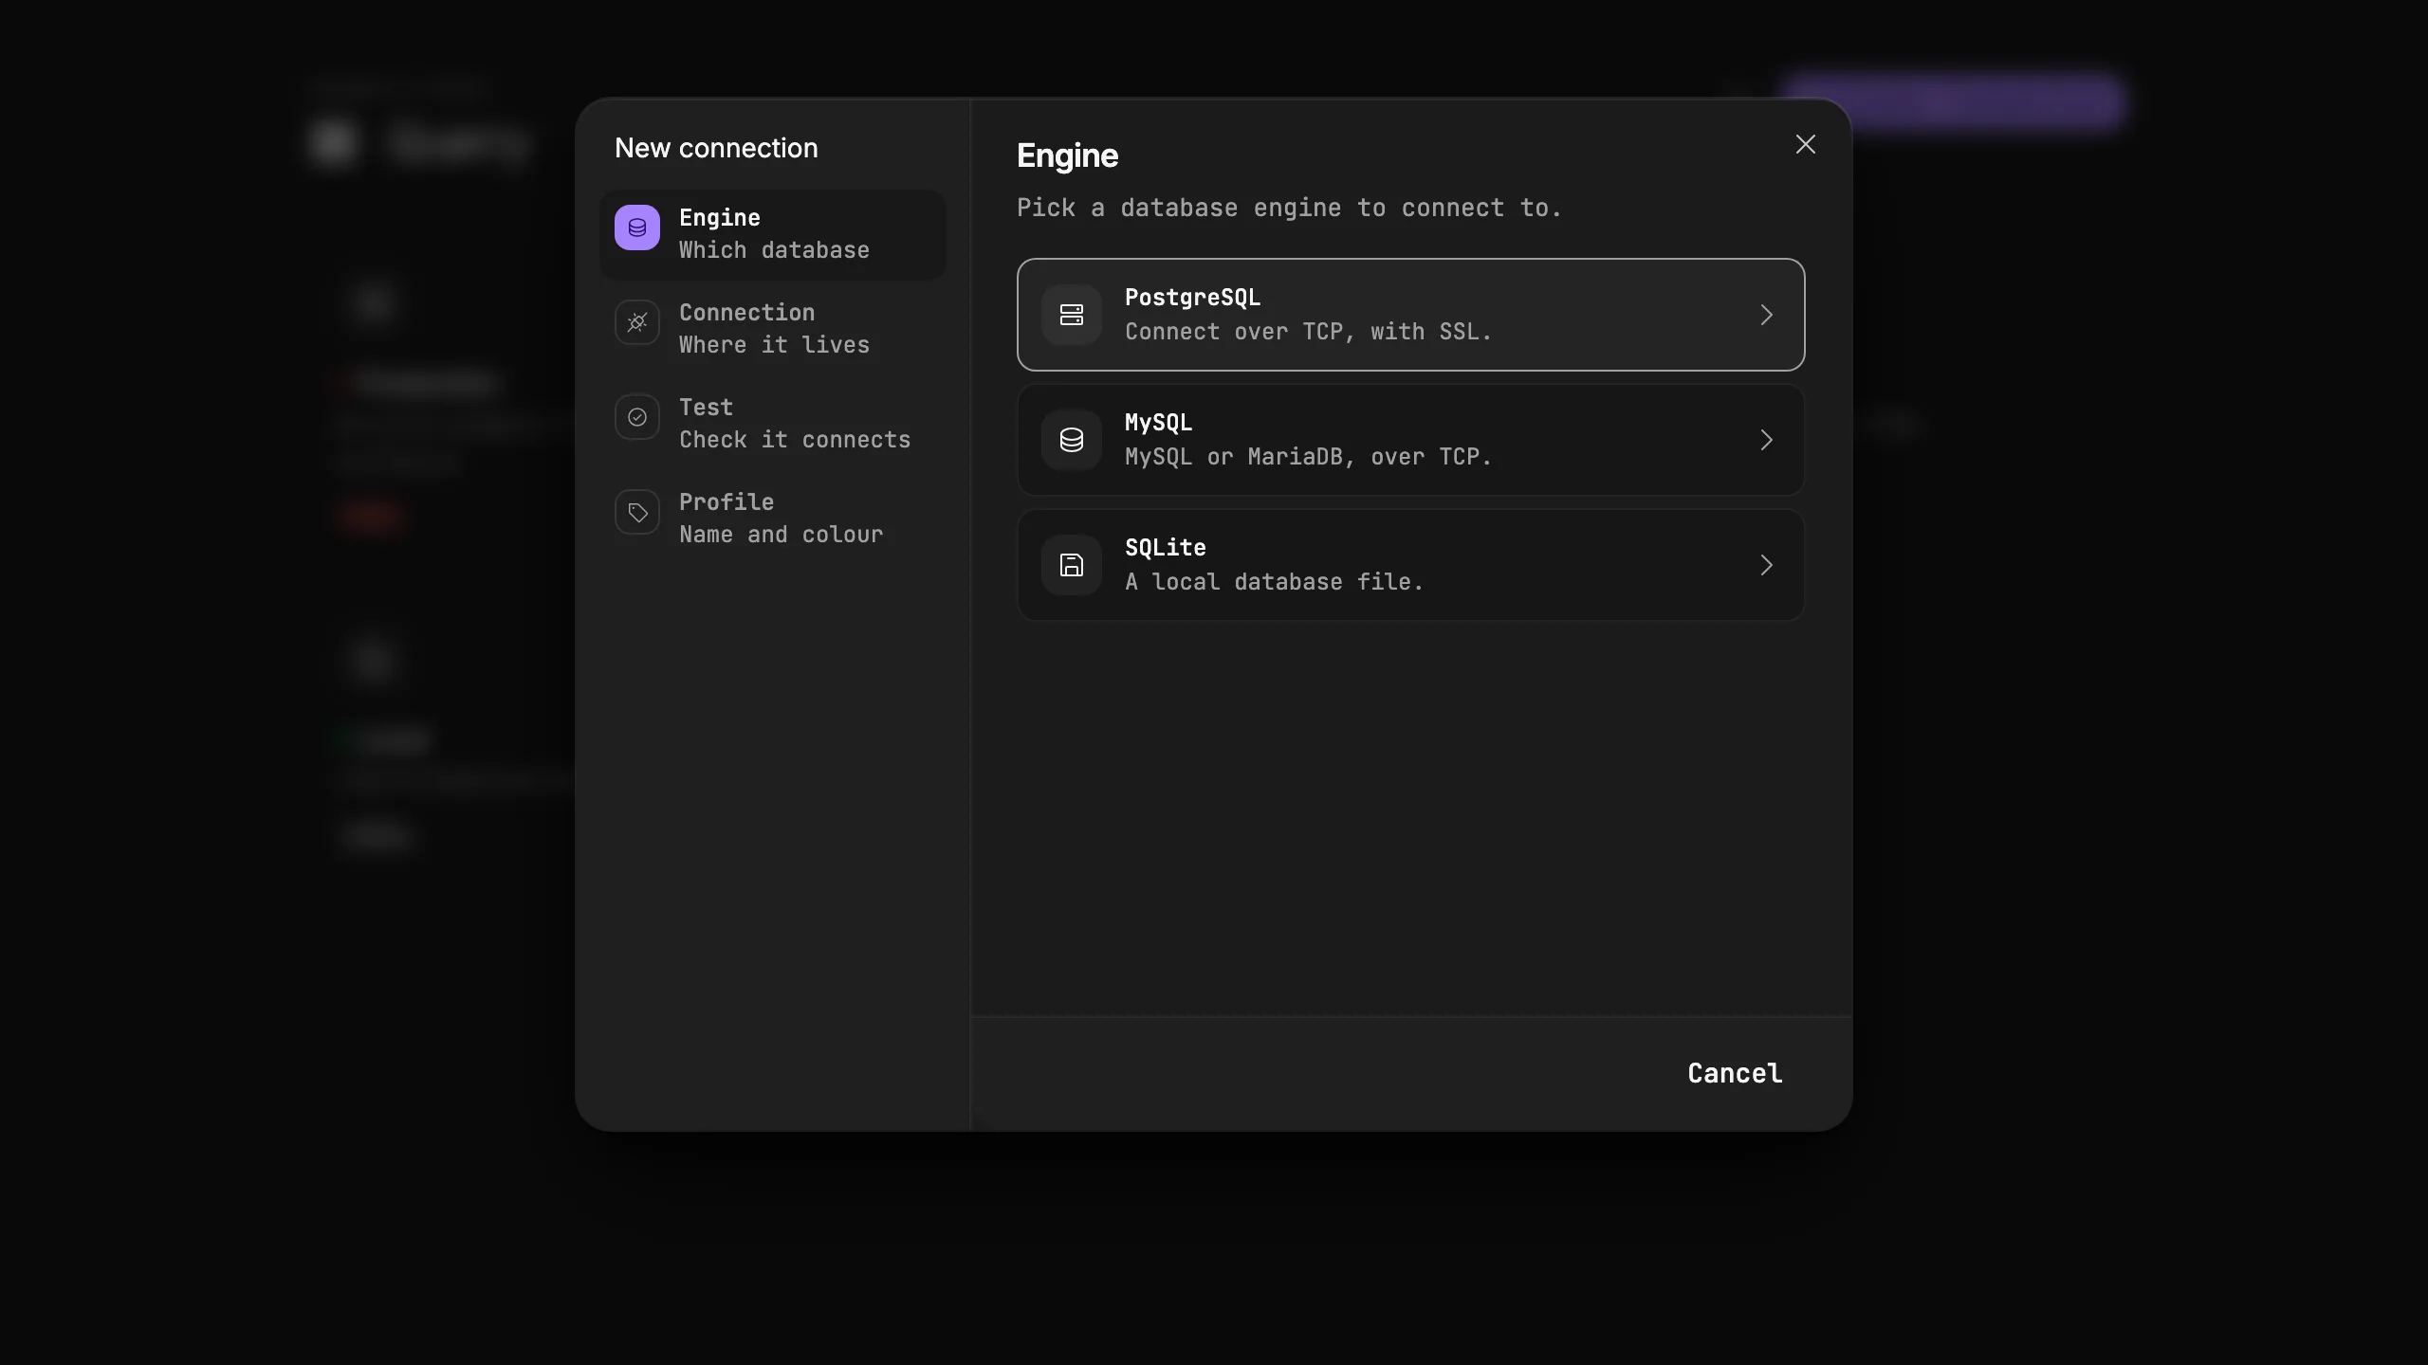Image resolution: width=2428 pixels, height=1365 pixels.
Task: Cancel the new connection dialog
Action: tap(1735, 1073)
